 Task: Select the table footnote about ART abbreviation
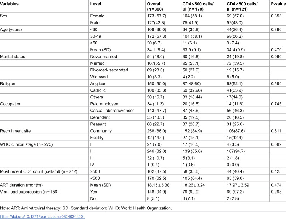pyautogui.click(x=86, y=208)
